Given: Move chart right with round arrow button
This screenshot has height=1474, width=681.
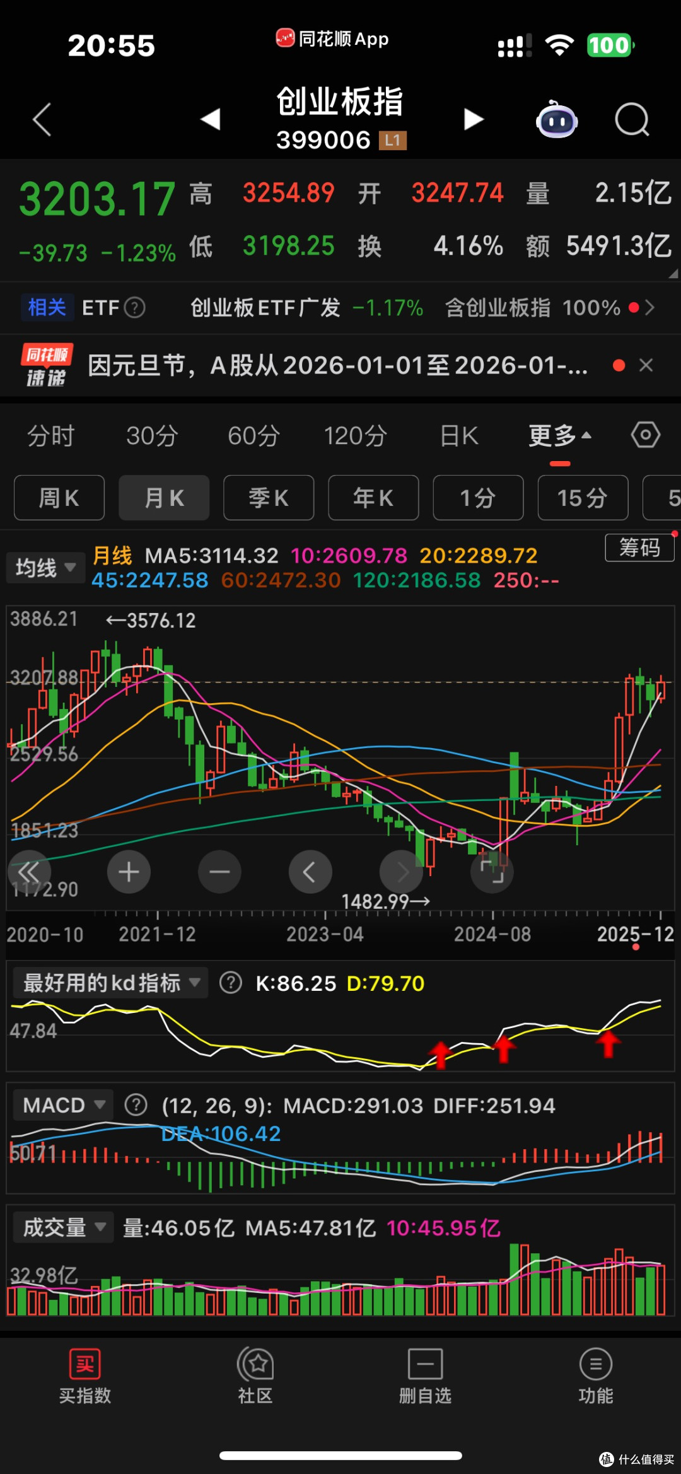Looking at the screenshot, I should coord(401,872).
